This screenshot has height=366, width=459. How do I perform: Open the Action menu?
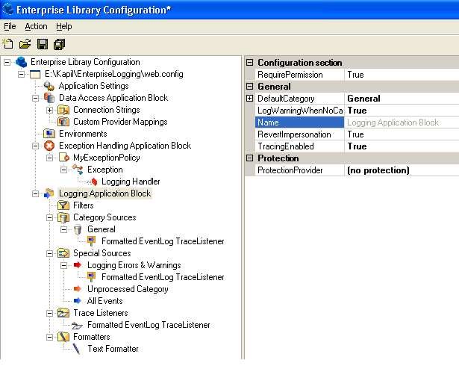pyautogui.click(x=36, y=26)
